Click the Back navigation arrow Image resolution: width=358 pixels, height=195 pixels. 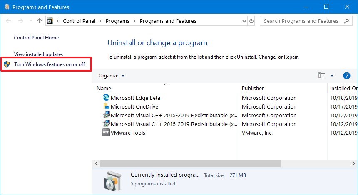pos(8,21)
